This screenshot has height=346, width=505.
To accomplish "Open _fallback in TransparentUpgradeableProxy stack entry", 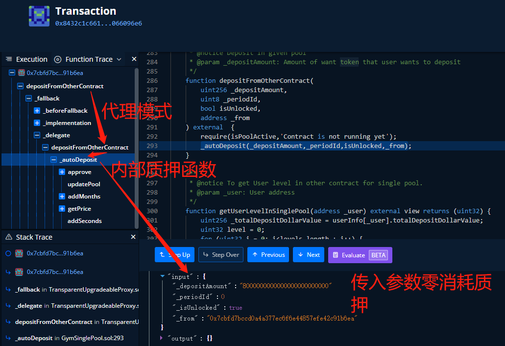I will click(77, 290).
